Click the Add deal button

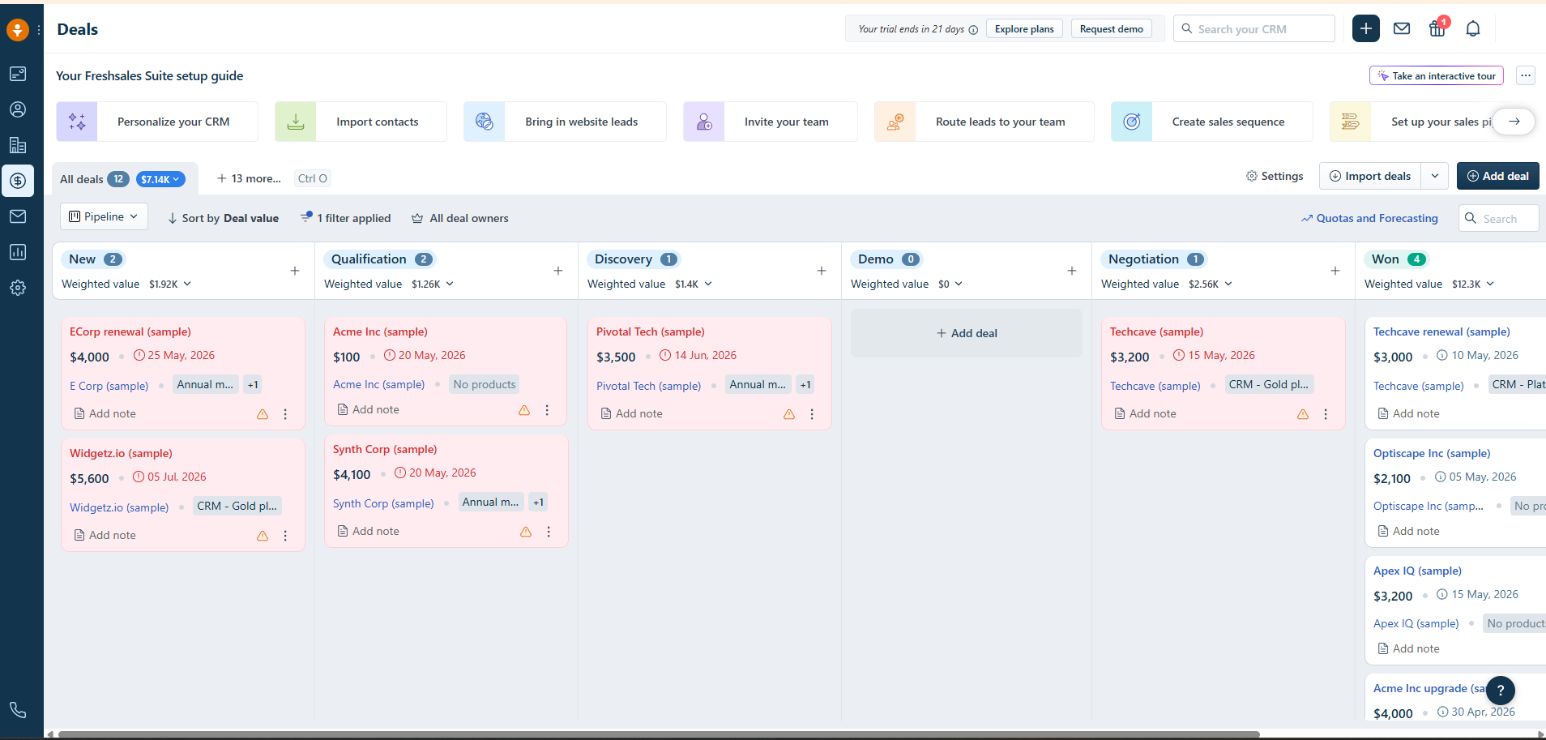pos(1497,176)
